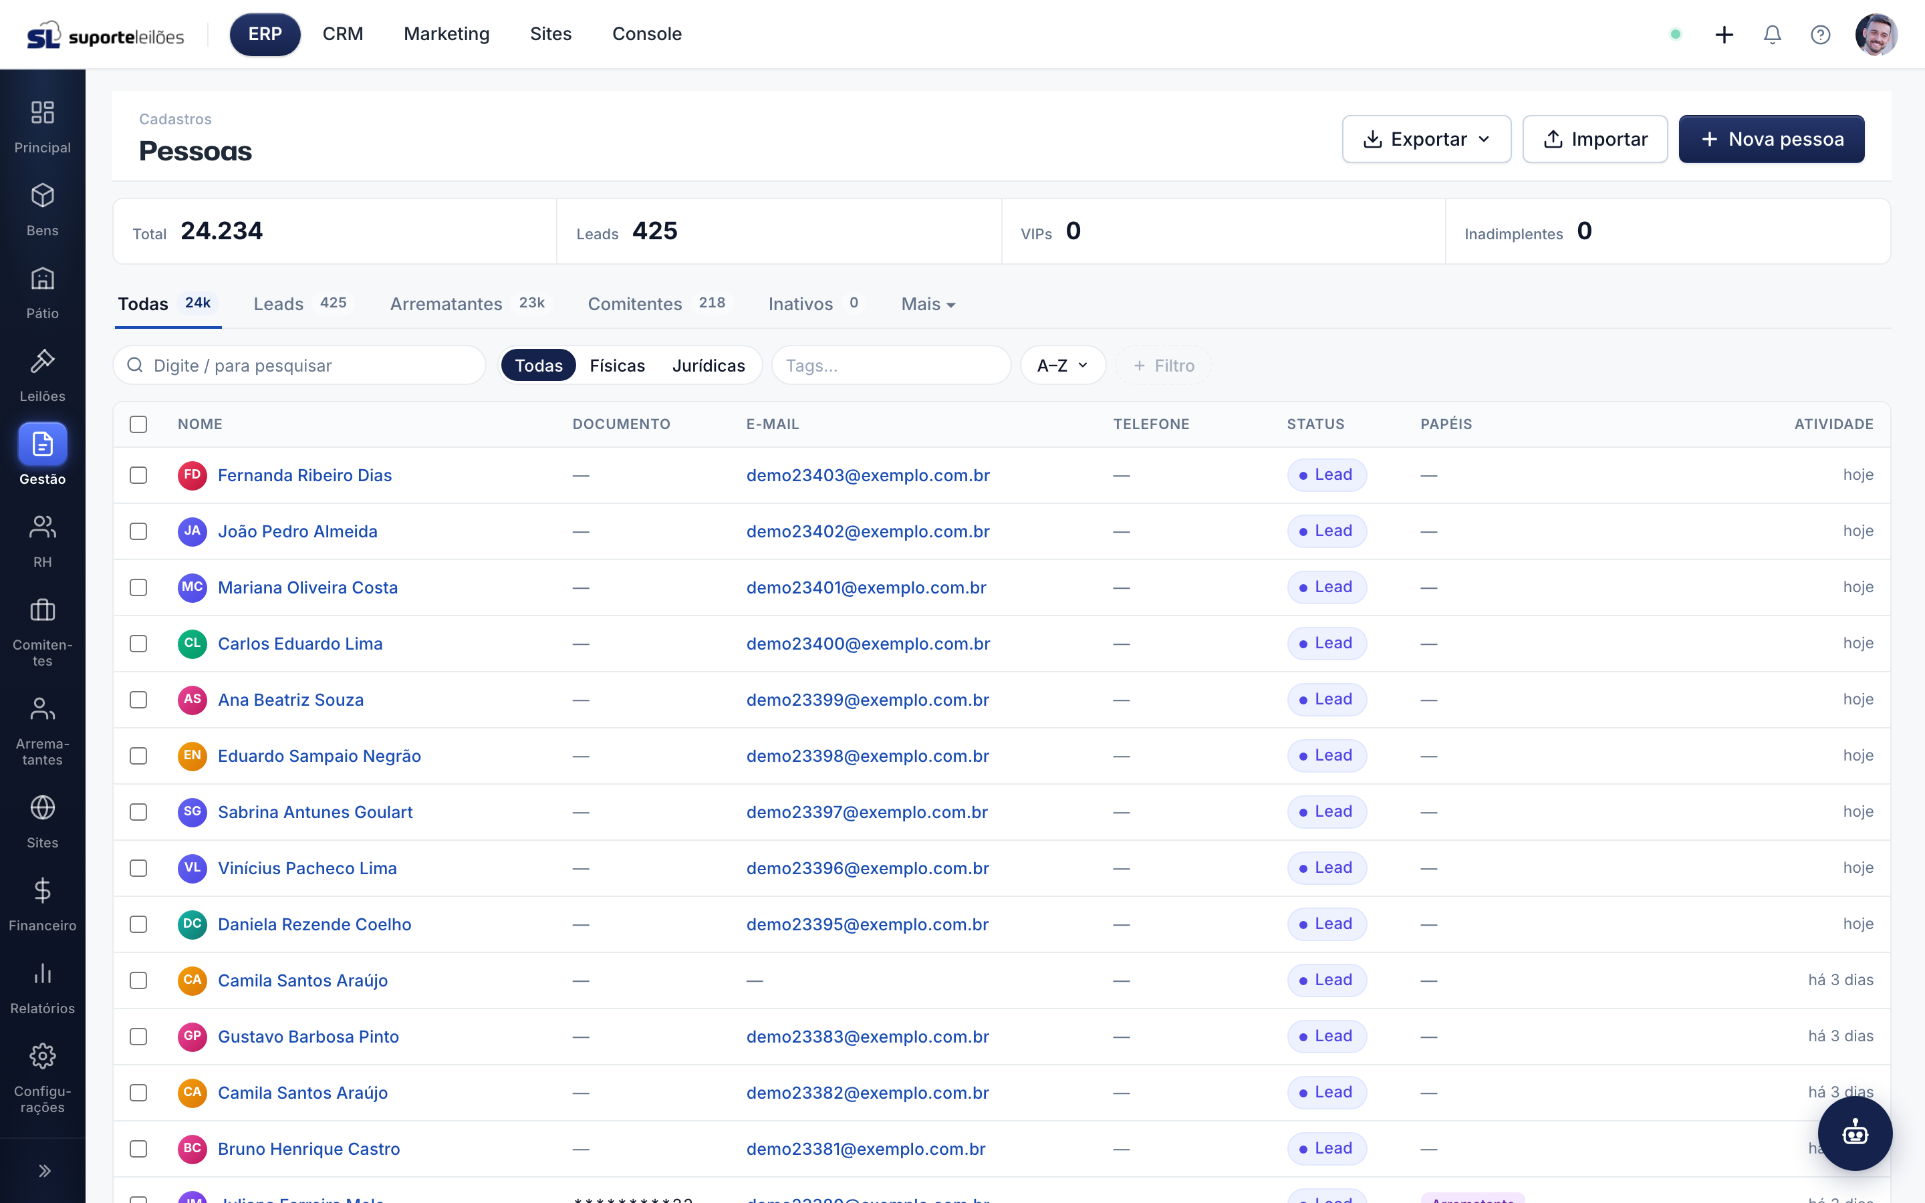
Task: Open the Exportar dropdown
Action: [x=1426, y=139]
